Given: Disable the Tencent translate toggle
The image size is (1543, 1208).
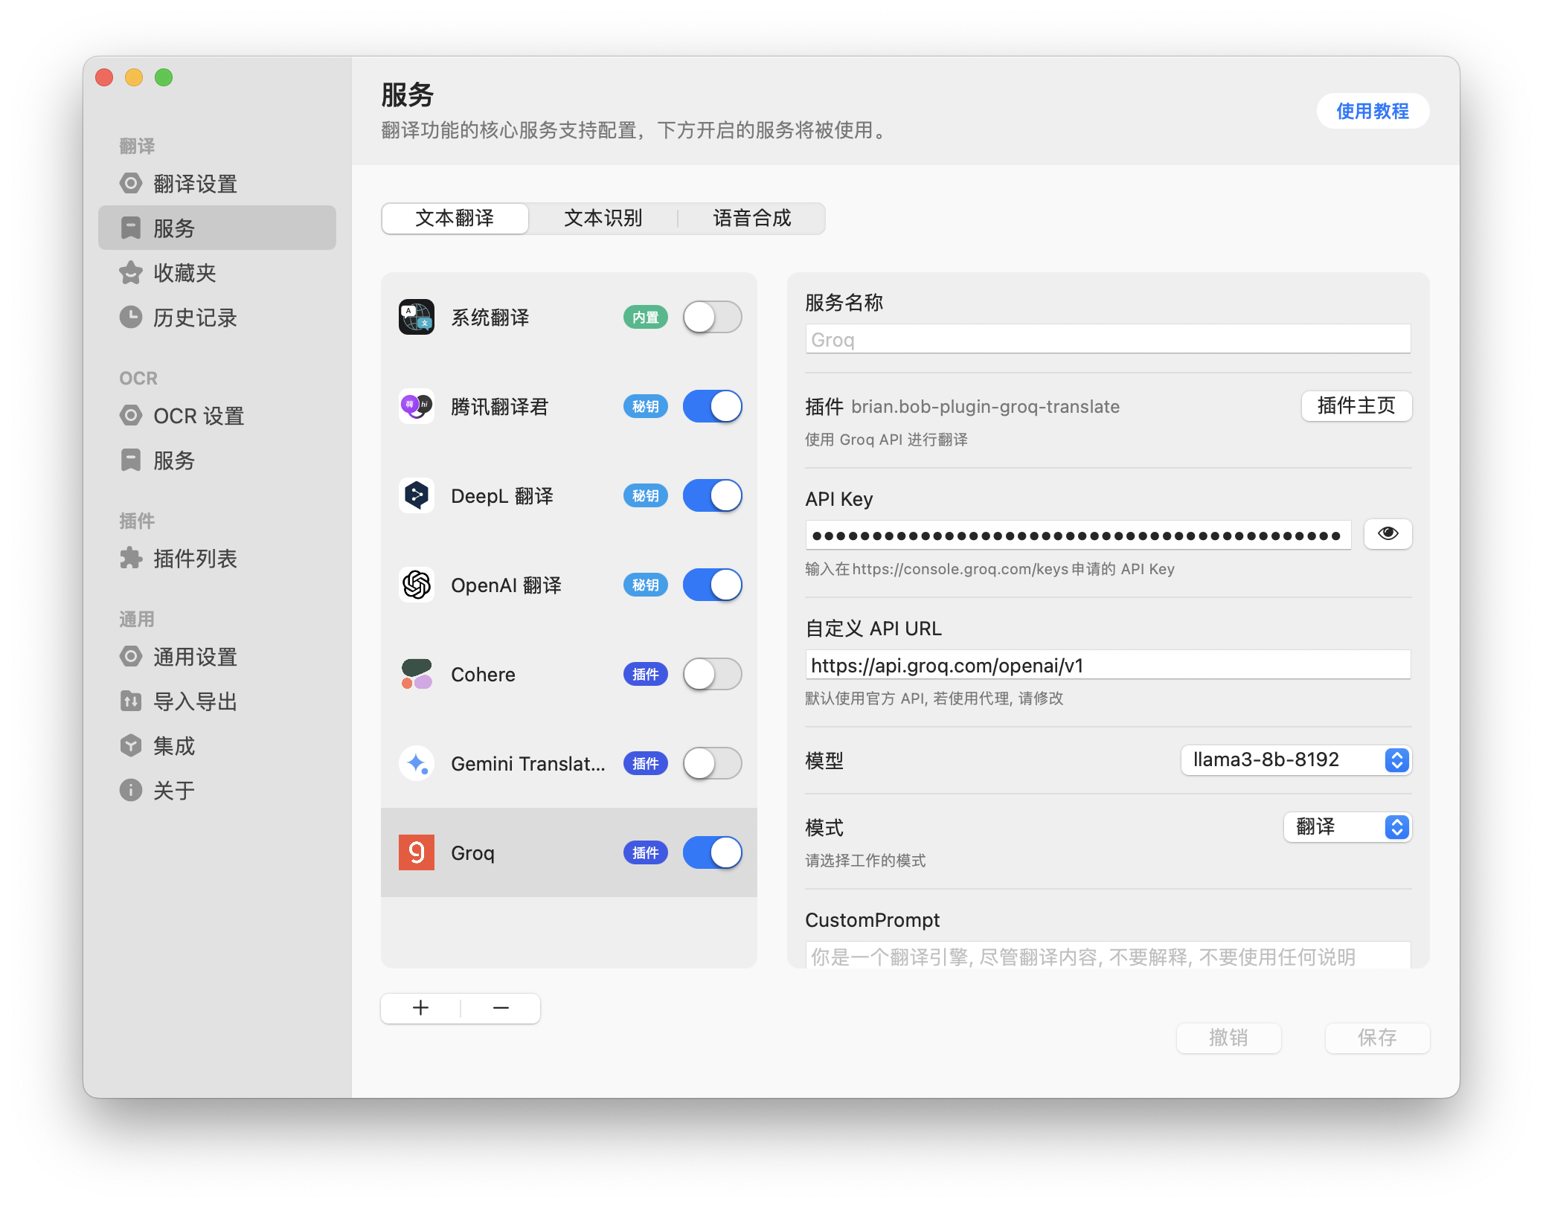Looking at the screenshot, I should (x=712, y=407).
